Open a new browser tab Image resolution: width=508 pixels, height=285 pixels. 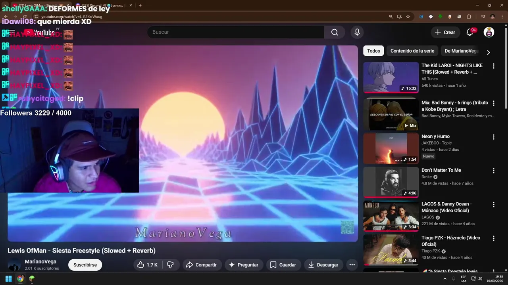pyautogui.click(x=140, y=6)
